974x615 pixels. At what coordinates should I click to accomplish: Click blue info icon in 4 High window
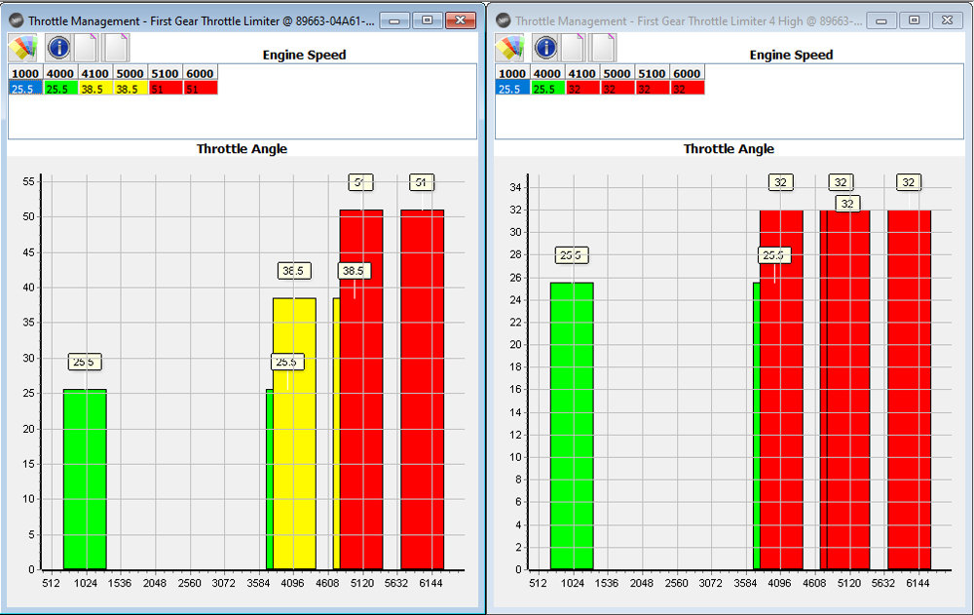(546, 48)
